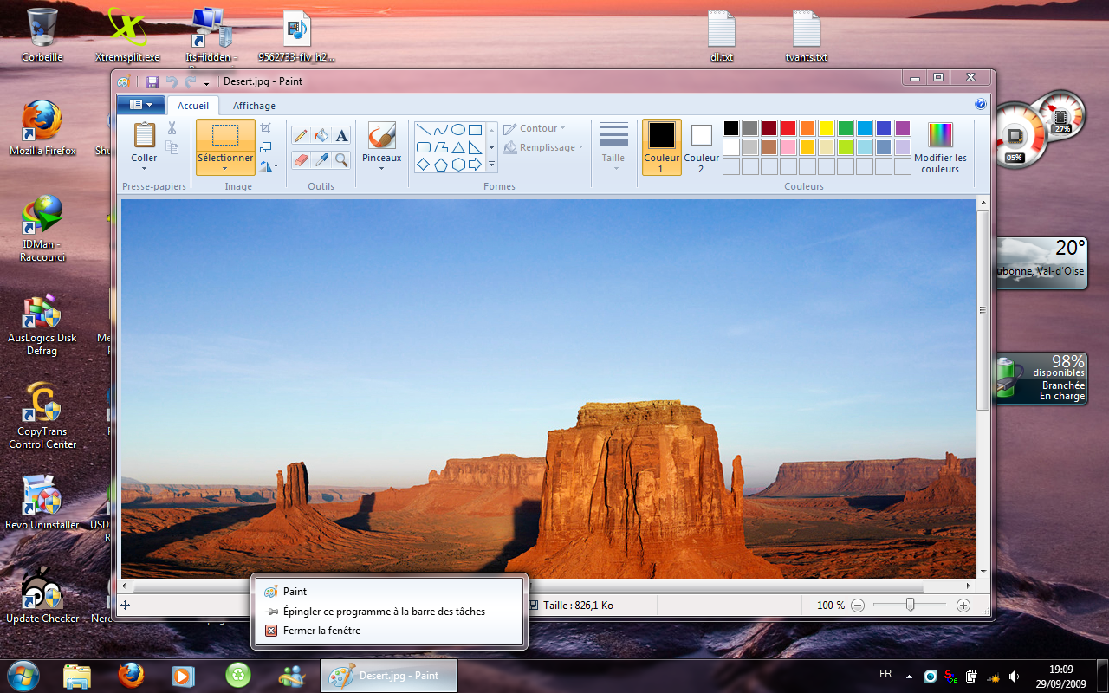Choose Fermer la fenêtre from context menu
Screen dimensions: 1109x693
[x=321, y=631]
